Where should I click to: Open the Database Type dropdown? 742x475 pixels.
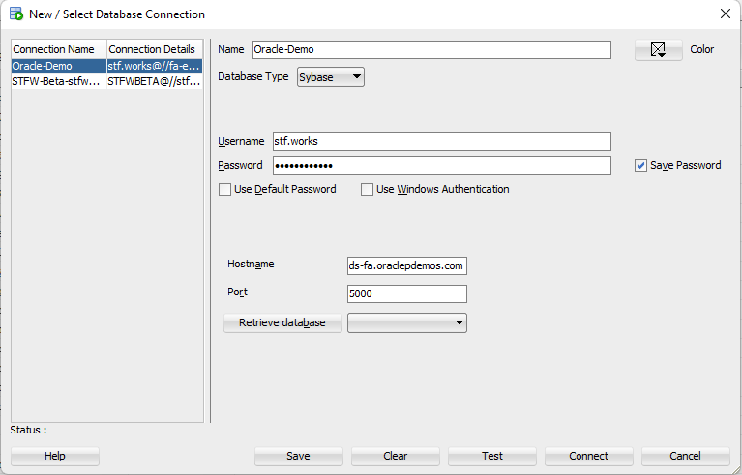tap(331, 77)
